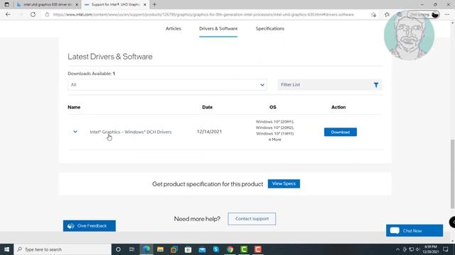The image size is (455, 255).
Task: Close the Intel support tab
Action: coord(145,5)
